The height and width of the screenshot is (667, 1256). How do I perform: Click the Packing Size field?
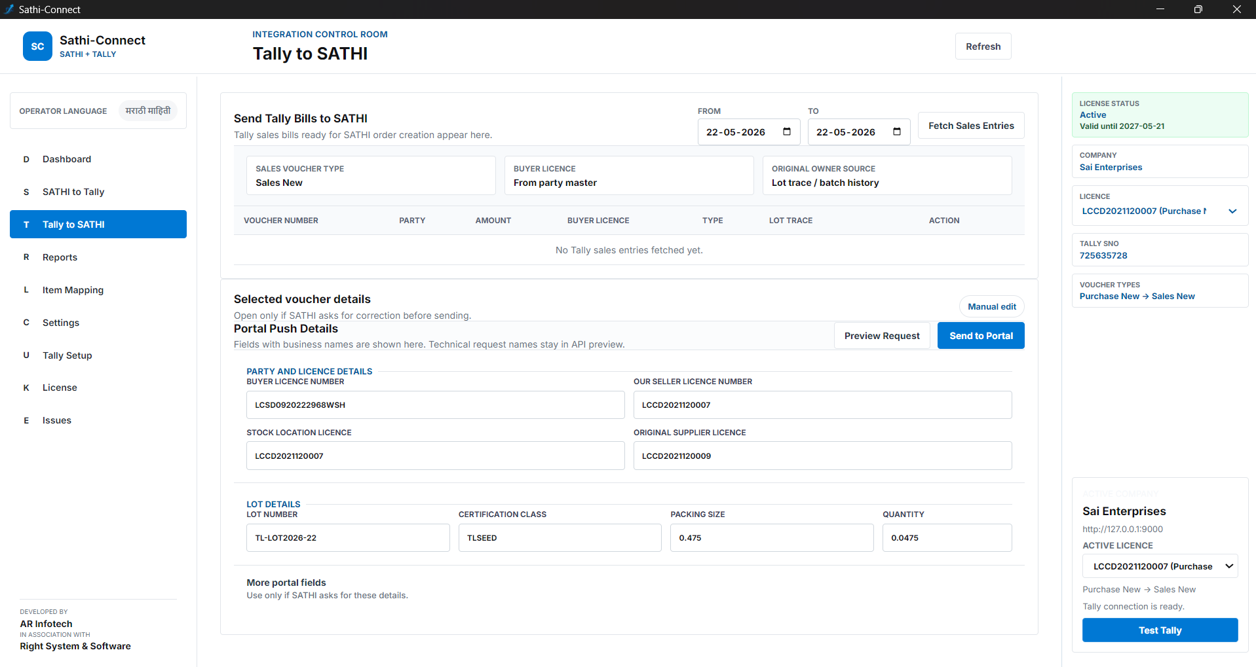[x=772, y=538]
